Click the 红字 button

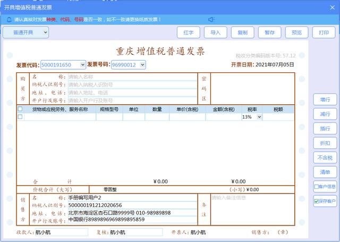(189, 32)
